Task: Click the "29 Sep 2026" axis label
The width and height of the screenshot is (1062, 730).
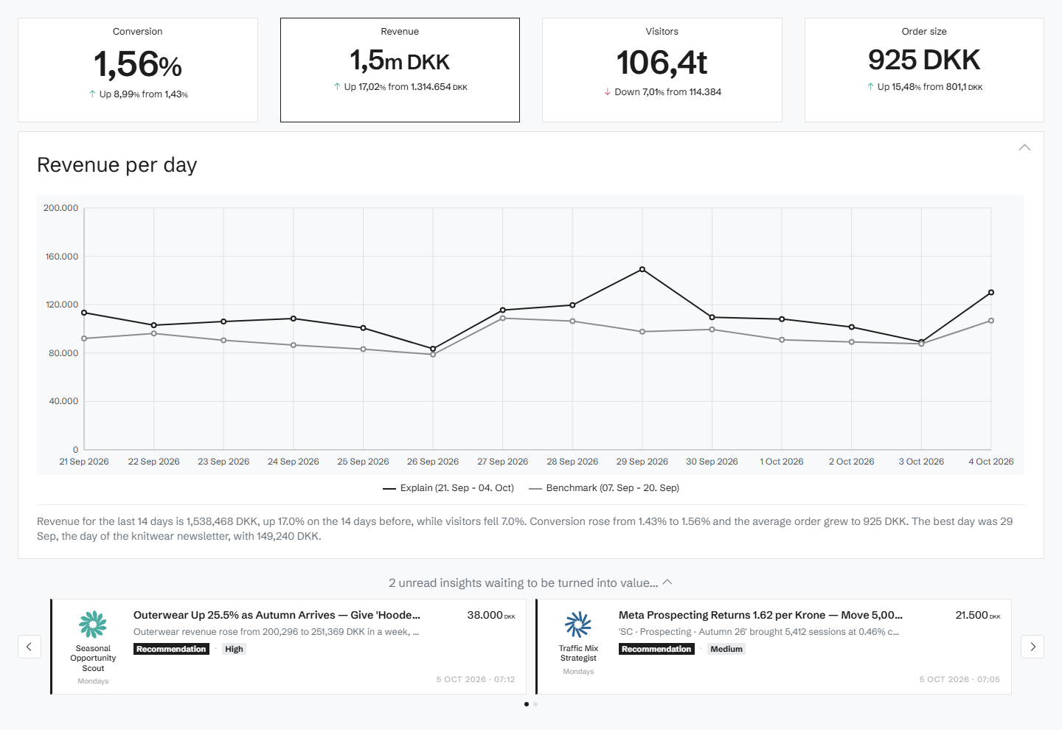Action: coord(642,462)
